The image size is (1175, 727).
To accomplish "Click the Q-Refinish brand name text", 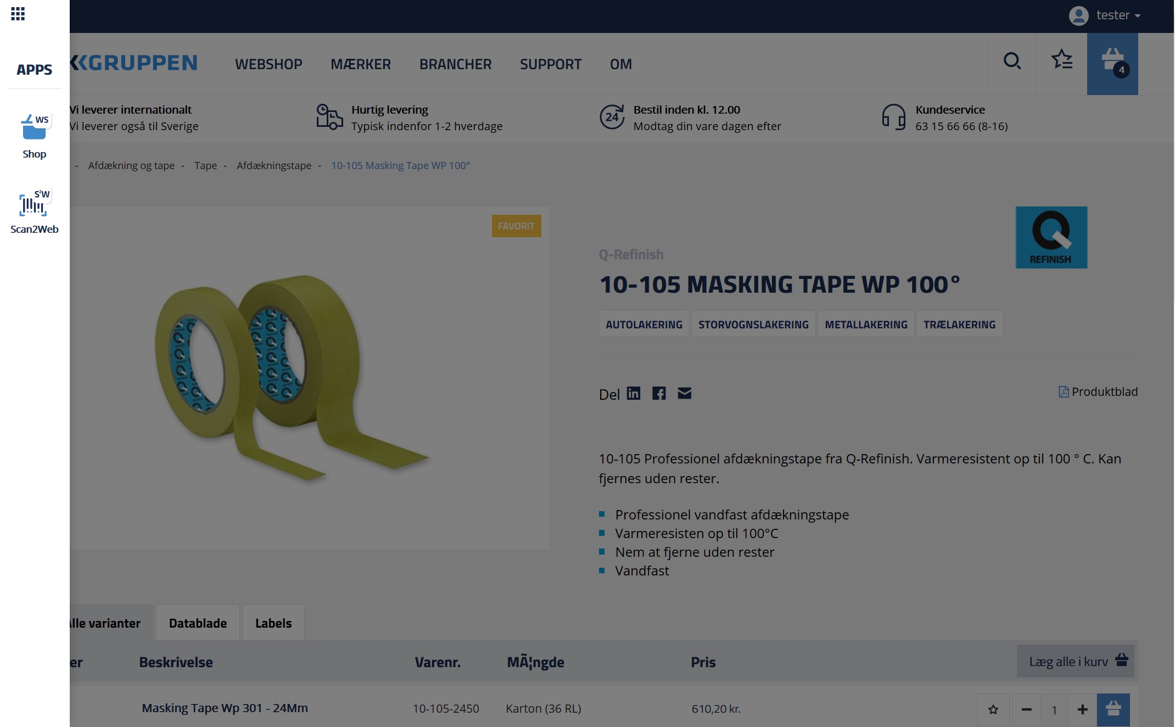I will coord(631,254).
